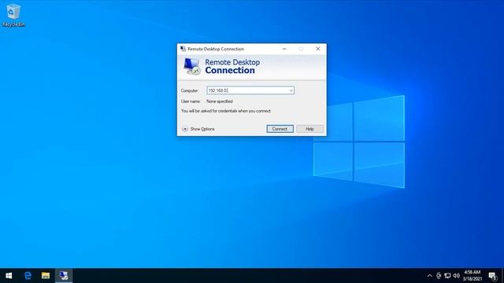This screenshot has height=283, width=504.
Task: Show hidden tray icons chevron
Action: [430, 276]
